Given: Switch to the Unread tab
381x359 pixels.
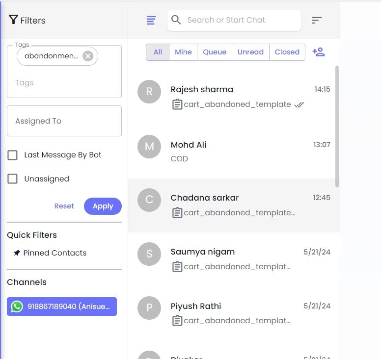Looking at the screenshot, I should pyautogui.click(x=250, y=52).
